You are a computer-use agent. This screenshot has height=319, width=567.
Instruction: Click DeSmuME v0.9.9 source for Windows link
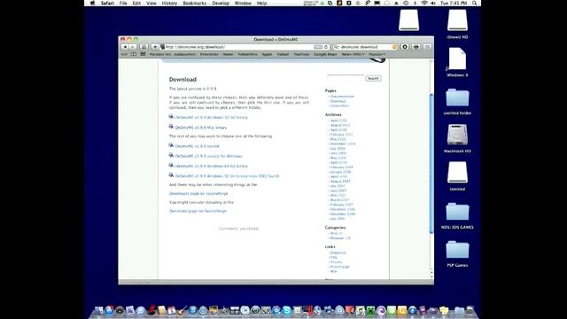pyautogui.click(x=209, y=156)
